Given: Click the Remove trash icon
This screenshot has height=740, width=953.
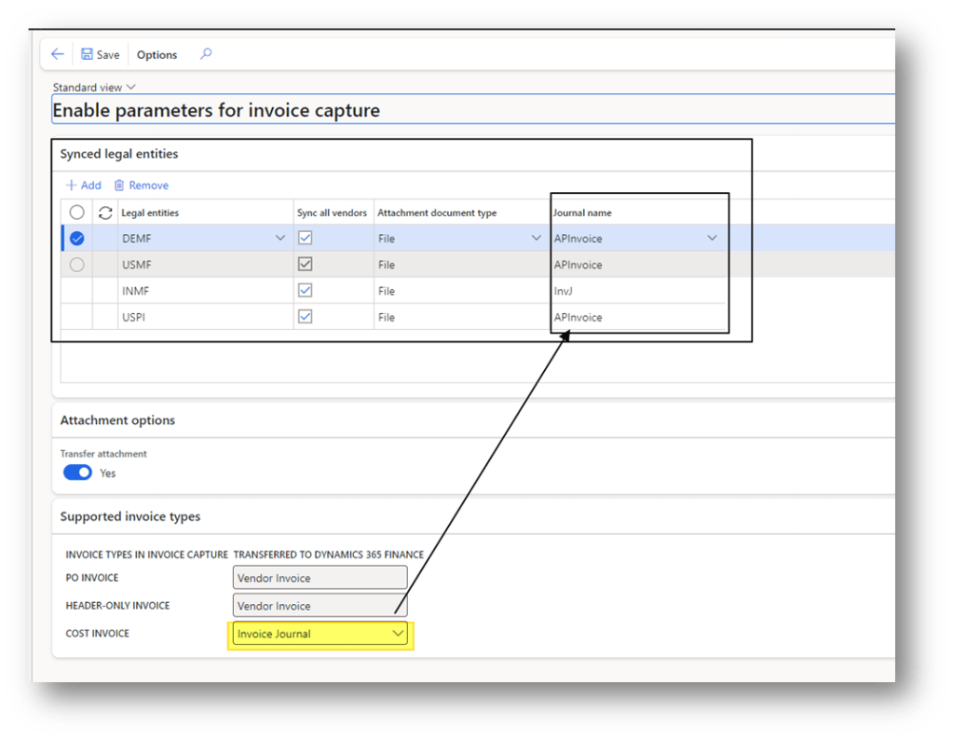Looking at the screenshot, I should (119, 185).
